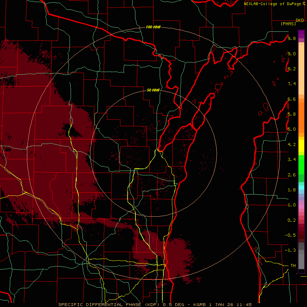The height and width of the screenshot is (307, 307).
Task: Click the TH threshold legend label
Action: click(x=293, y=266)
